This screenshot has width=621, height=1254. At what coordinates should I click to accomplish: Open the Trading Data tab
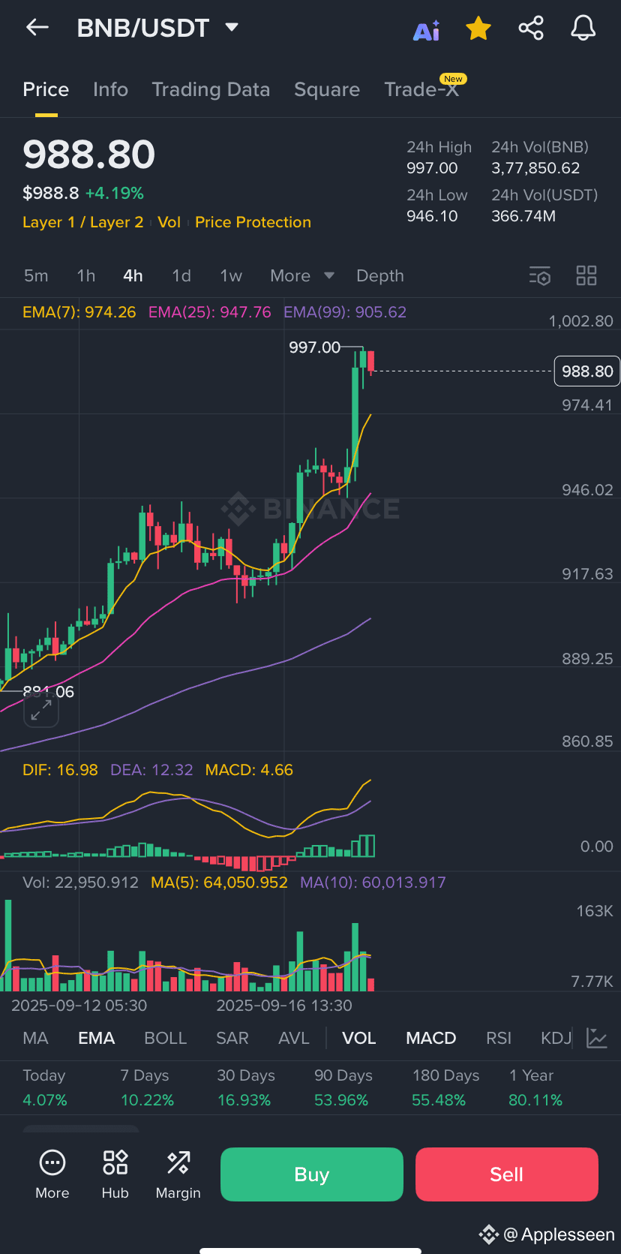point(211,89)
